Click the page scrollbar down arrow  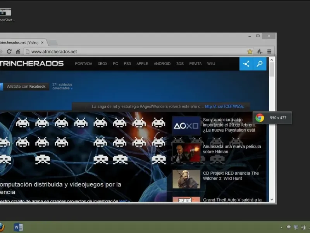tap(272, 200)
